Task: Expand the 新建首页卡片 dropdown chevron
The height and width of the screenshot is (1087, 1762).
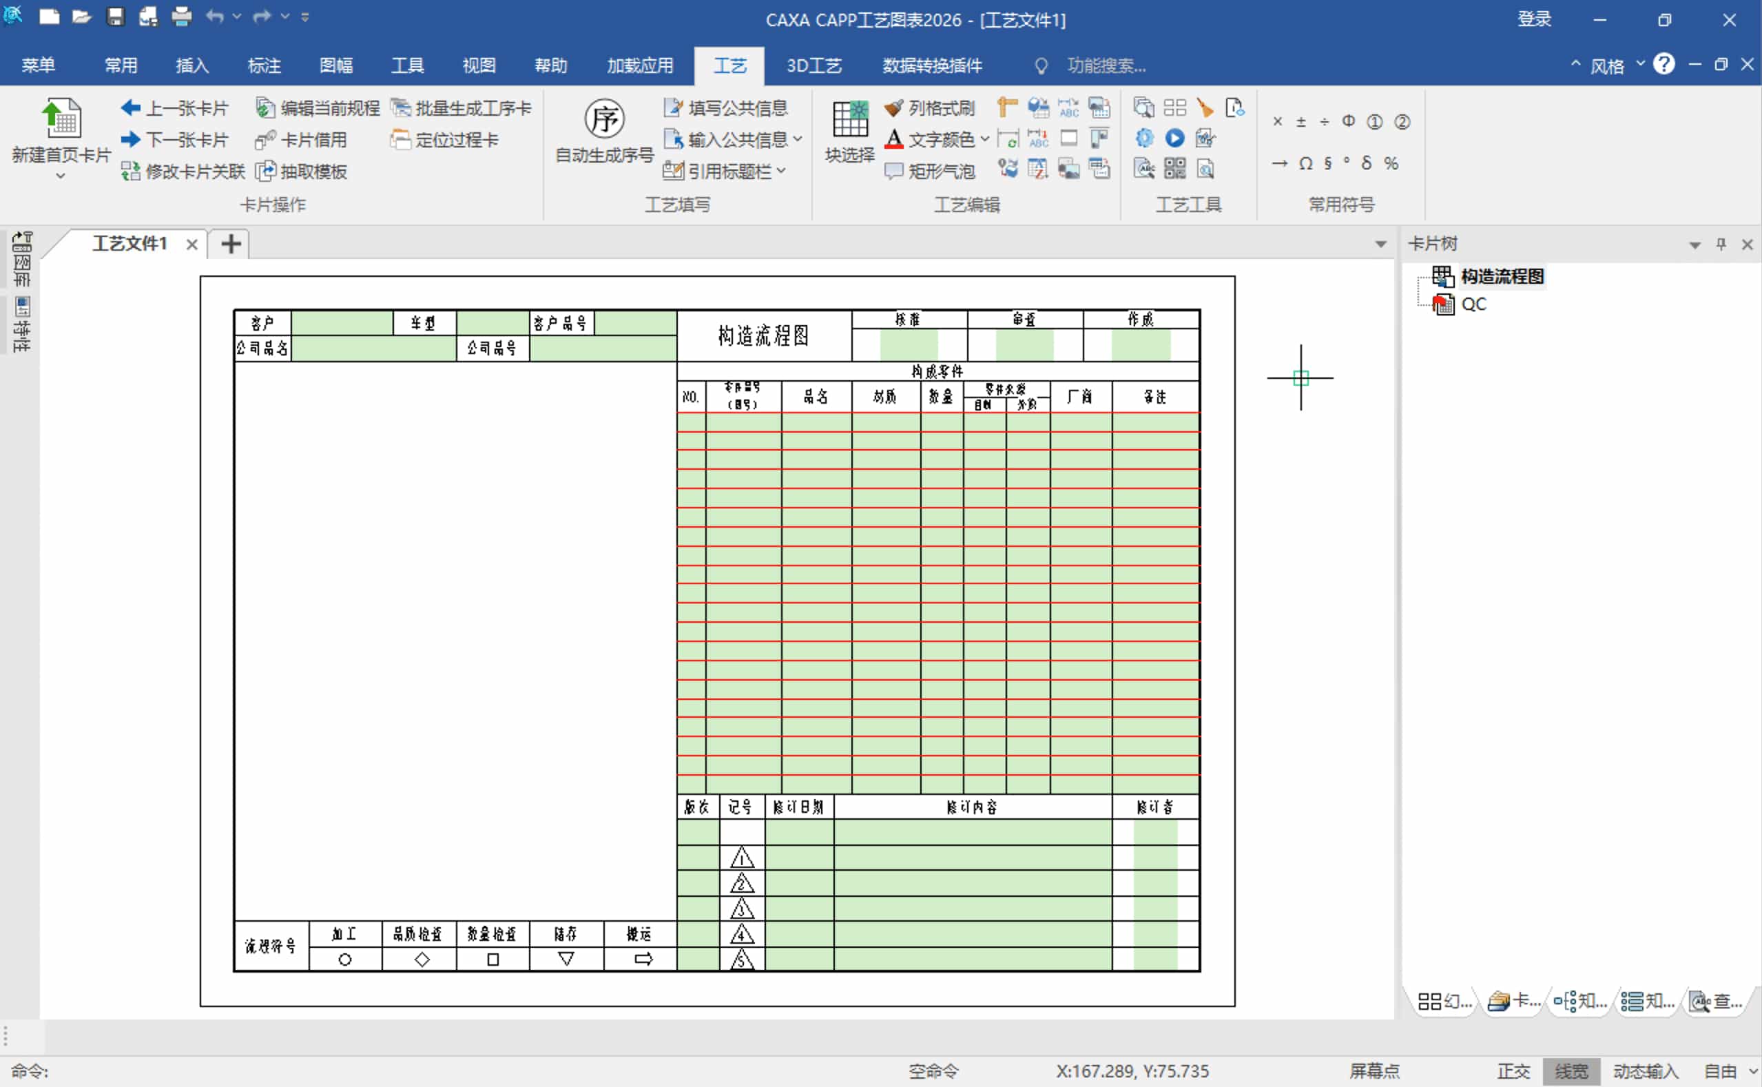Action: pos(61,175)
